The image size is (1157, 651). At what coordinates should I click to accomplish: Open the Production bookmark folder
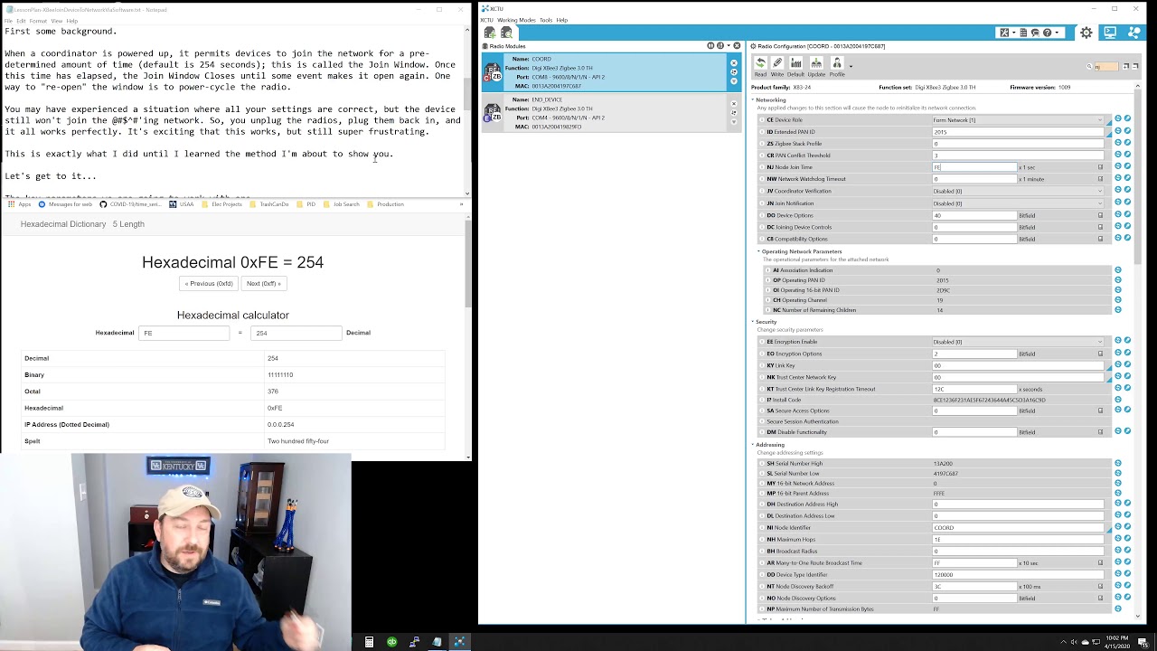(x=386, y=204)
